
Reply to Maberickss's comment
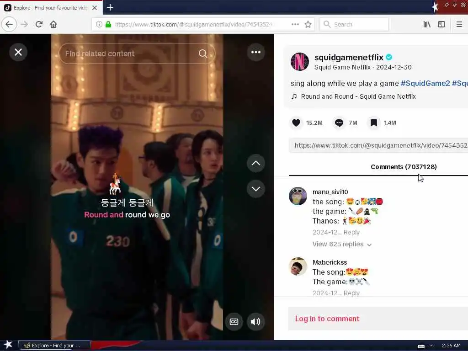(x=351, y=293)
